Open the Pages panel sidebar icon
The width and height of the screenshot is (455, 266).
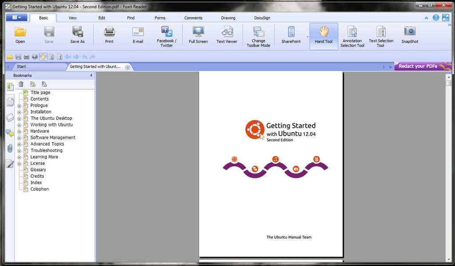(10, 102)
